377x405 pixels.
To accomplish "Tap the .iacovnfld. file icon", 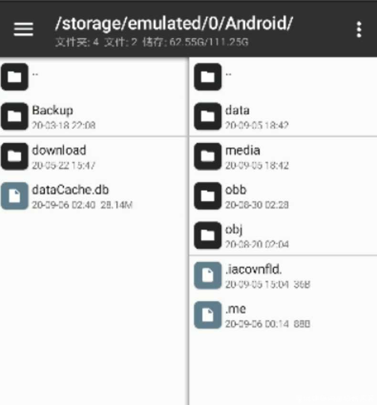I will [208, 275].
